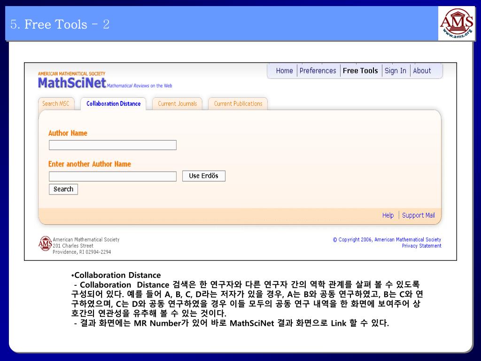Open Preferences in the top navigation
Image resolution: width=481 pixels, height=361 pixels.
click(x=318, y=71)
